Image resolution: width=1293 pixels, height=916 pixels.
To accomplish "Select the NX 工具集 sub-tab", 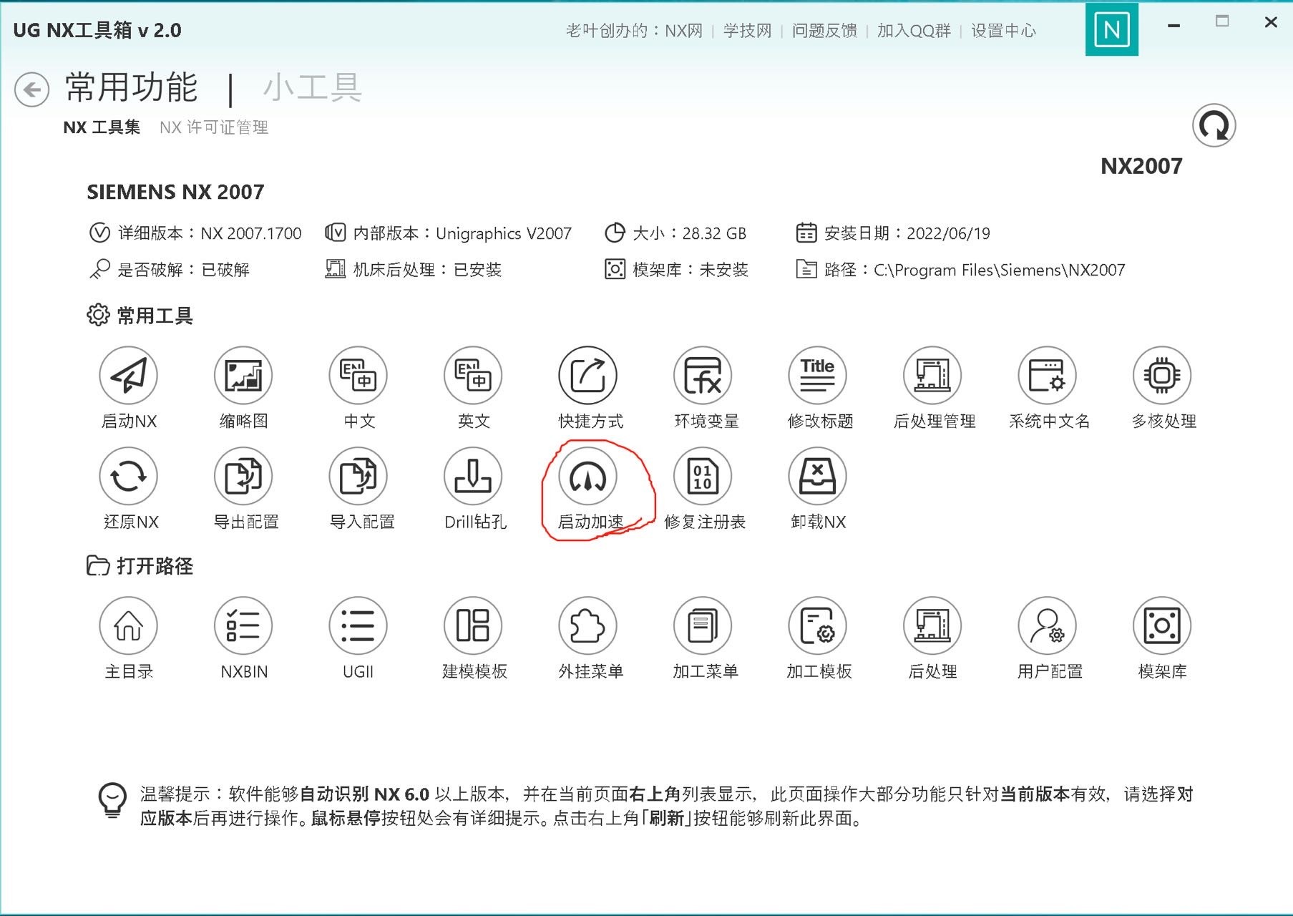I will (x=102, y=127).
